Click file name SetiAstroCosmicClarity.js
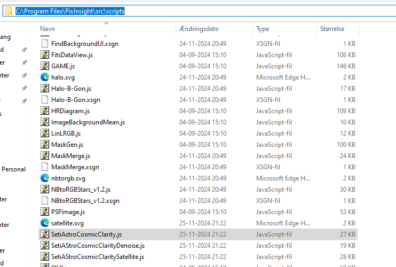Screen dimensions: 396x267 [86, 234]
